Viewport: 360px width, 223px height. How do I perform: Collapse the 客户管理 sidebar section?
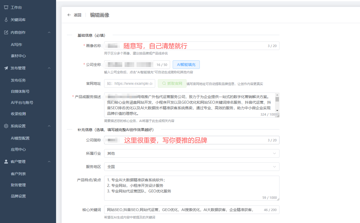(49, 161)
